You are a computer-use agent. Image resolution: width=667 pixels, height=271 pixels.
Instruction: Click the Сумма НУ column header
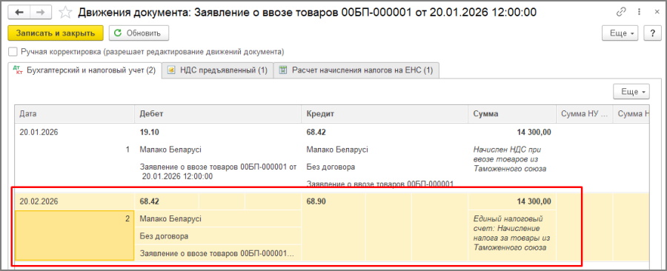click(x=585, y=114)
